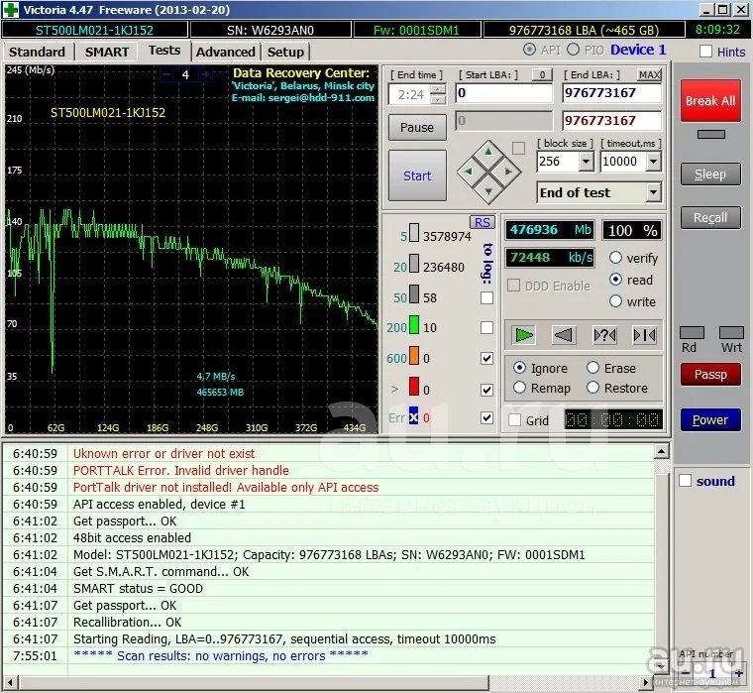Click the red Break All button
Viewport: 753px width, 693px height.
click(710, 101)
